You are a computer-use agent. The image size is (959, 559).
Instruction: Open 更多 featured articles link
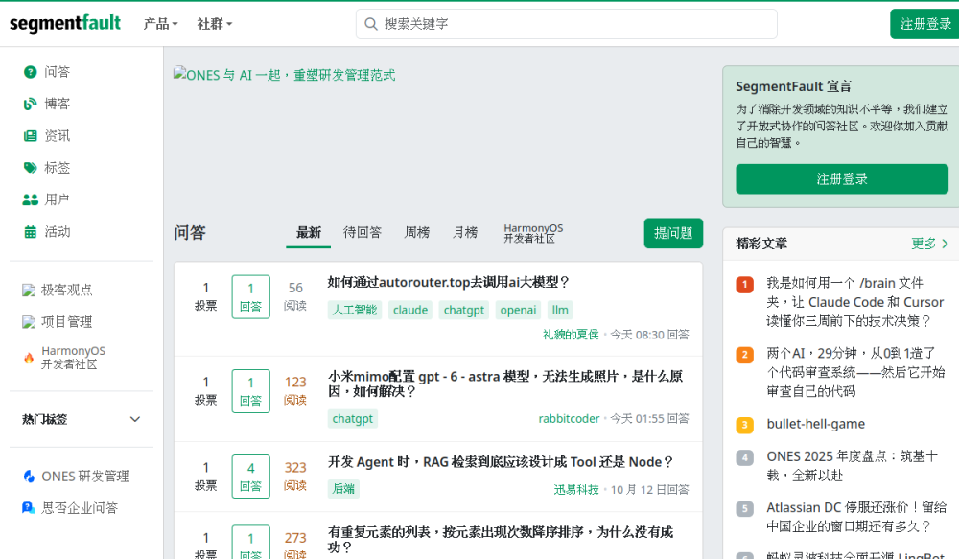(929, 244)
